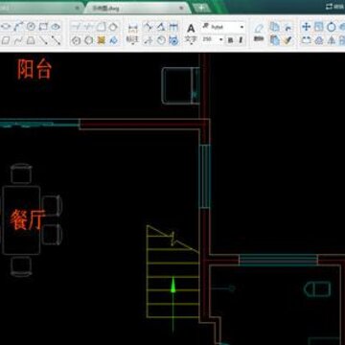The width and height of the screenshot is (345, 345).
Task: Click the format painter brush icon
Action: [x=288, y=40]
